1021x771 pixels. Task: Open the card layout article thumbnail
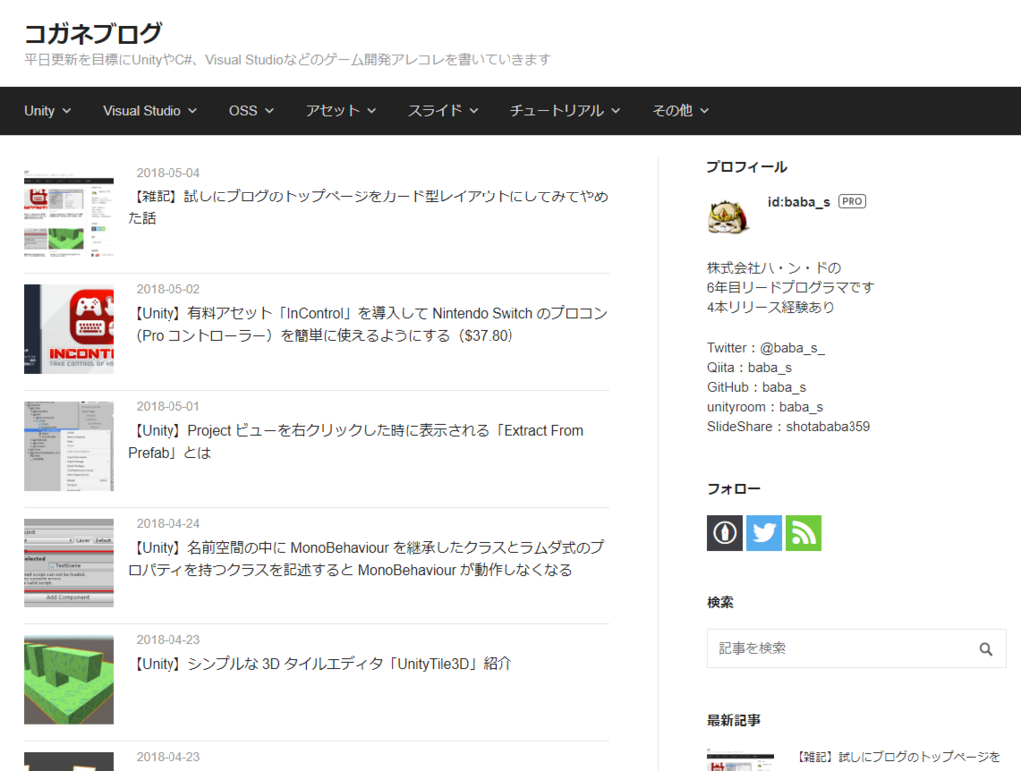[69, 212]
